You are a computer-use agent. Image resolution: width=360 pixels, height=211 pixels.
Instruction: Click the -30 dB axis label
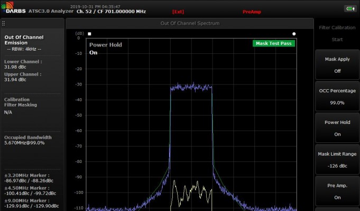tap(79, 84)
